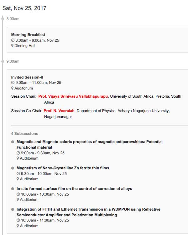Click the clock icon under Invited Session-II
The image size is (188, 235).
tap(13, 83)
